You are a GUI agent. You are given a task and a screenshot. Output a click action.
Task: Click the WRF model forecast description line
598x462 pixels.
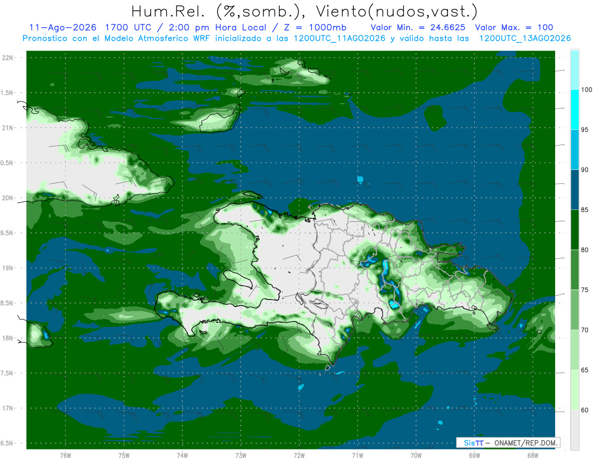click(x=297, y=38)
